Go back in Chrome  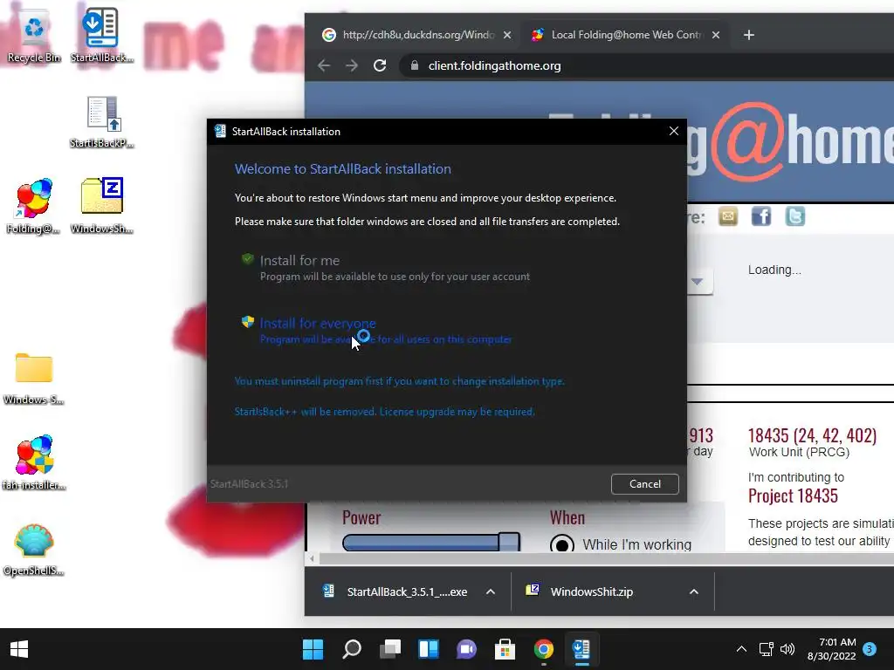click(x=324, y=65)
